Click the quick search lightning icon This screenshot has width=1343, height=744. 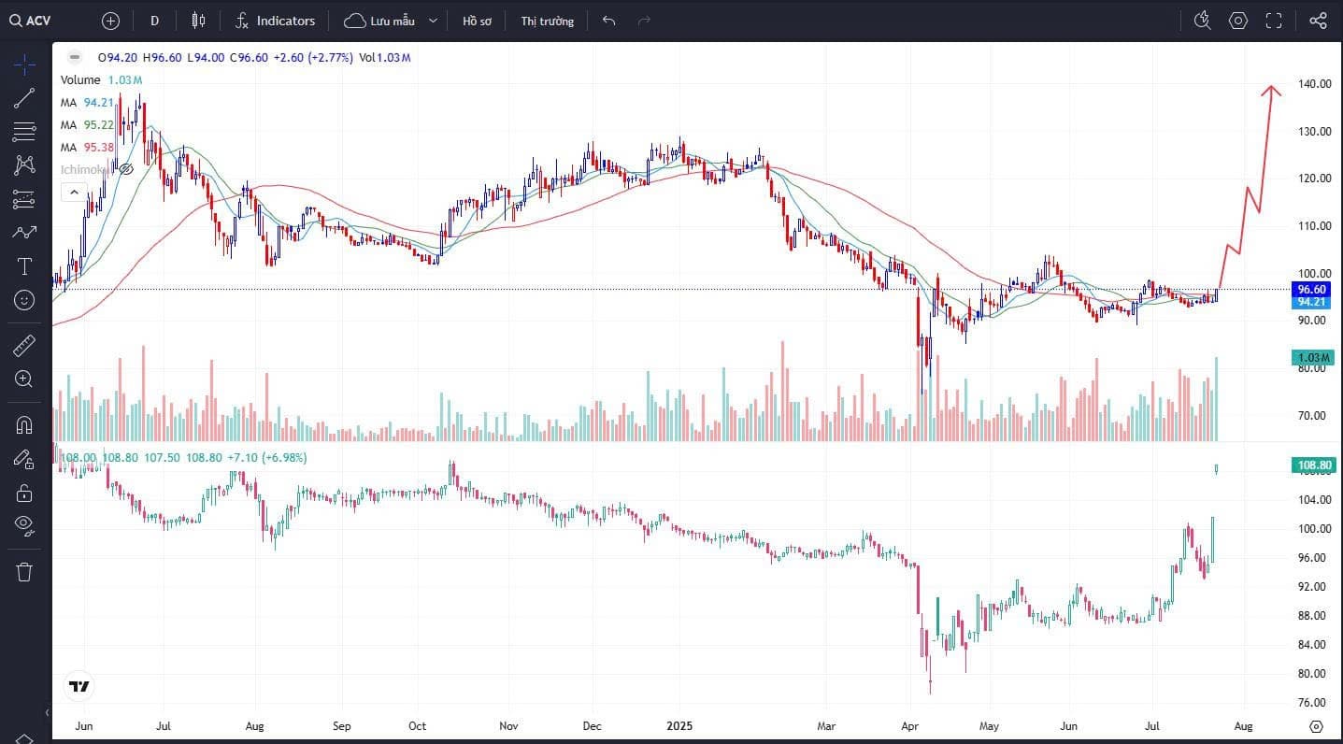[x=1203, y=21]
